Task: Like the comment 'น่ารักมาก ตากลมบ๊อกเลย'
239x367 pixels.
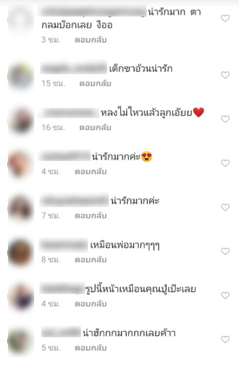Action: point(225,18)
